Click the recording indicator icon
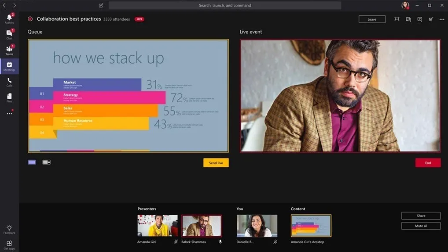Viewport: 448px width, 252px height. [30, 19]
